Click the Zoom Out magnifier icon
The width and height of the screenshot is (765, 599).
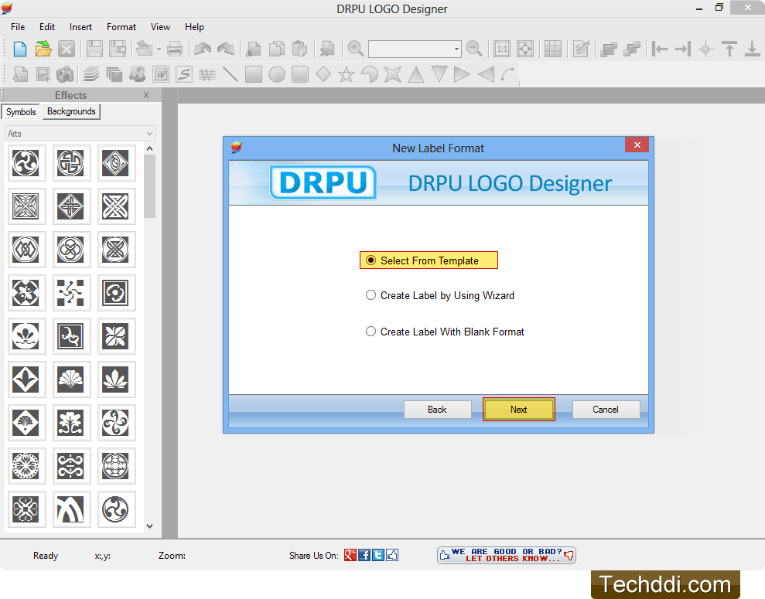(473, 49)
